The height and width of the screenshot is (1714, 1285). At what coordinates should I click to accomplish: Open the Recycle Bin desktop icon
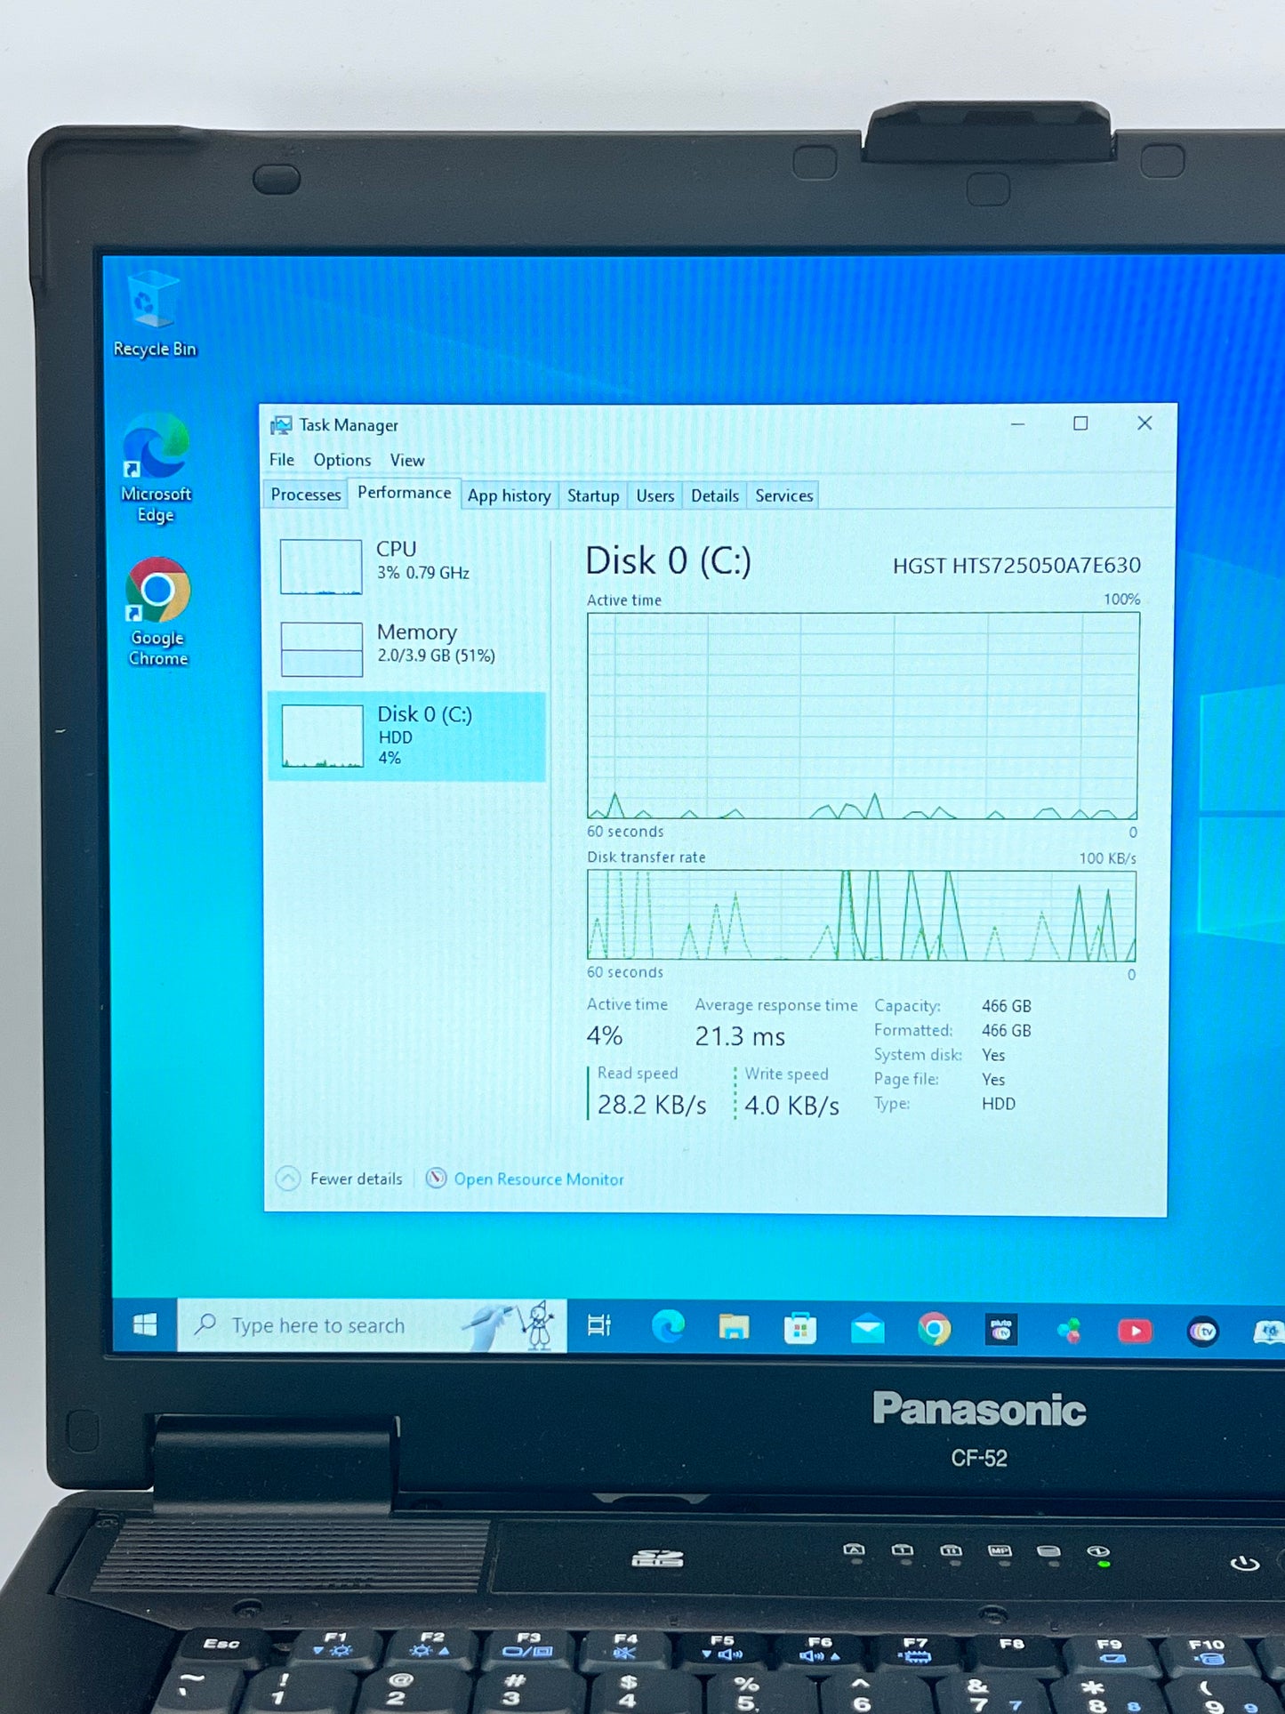click(x=154, y=314)
